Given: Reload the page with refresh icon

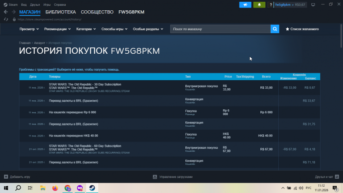Looking at the screenshot, I should click(6, 19).
